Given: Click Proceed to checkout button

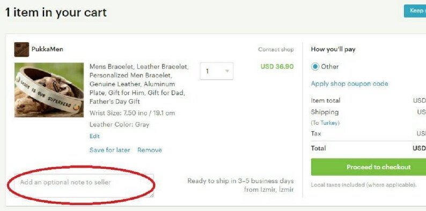Looking at the screenshot, I should [x=369, y=167].
